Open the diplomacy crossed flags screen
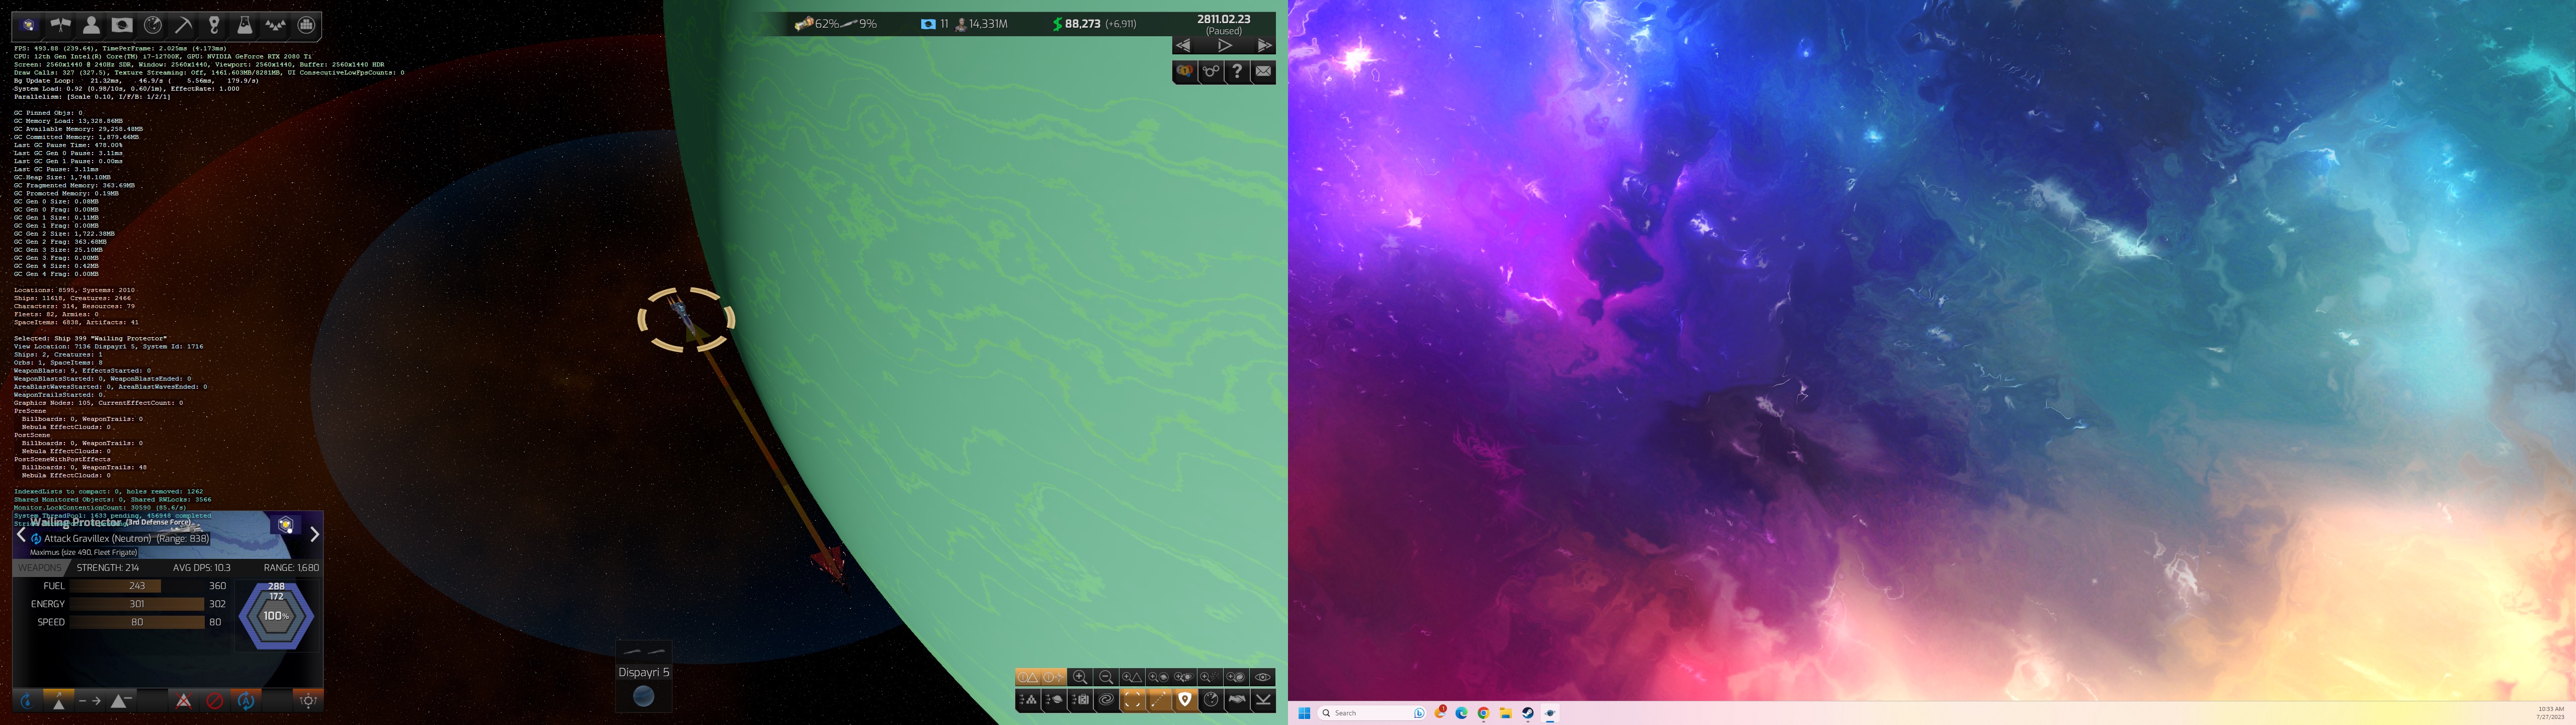2576x725 pixels. pyautogui.click(x=60, y=25)
